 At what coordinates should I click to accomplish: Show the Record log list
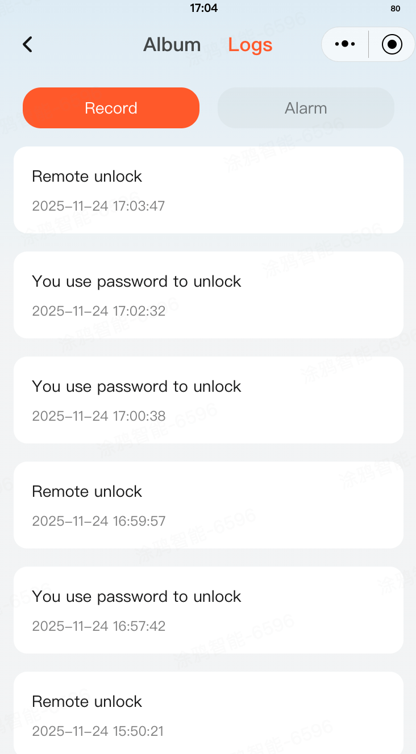(111, 108)
